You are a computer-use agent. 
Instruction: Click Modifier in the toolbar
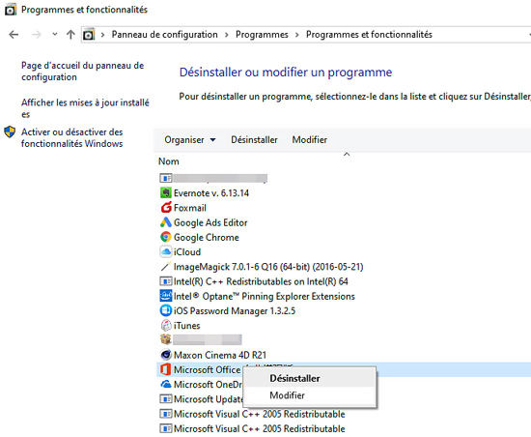(310, 139)
